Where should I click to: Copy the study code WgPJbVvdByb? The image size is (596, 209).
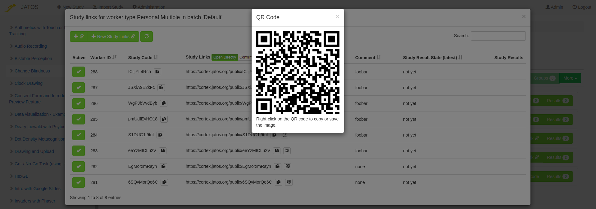[164, 103]
